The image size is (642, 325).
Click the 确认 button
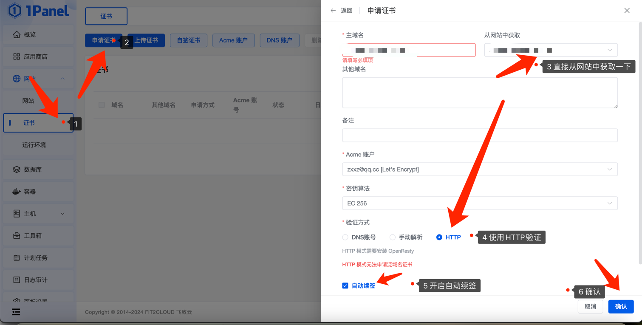pos(621,306)
